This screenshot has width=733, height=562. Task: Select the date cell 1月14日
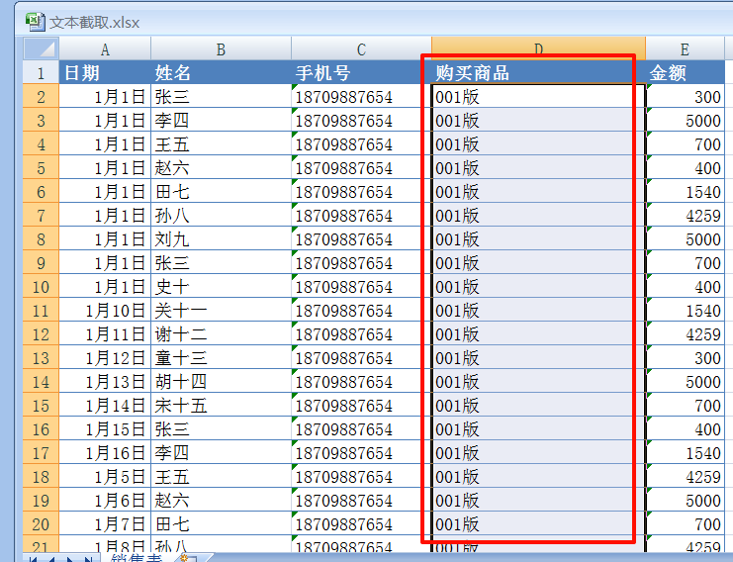tap(105, 405)
